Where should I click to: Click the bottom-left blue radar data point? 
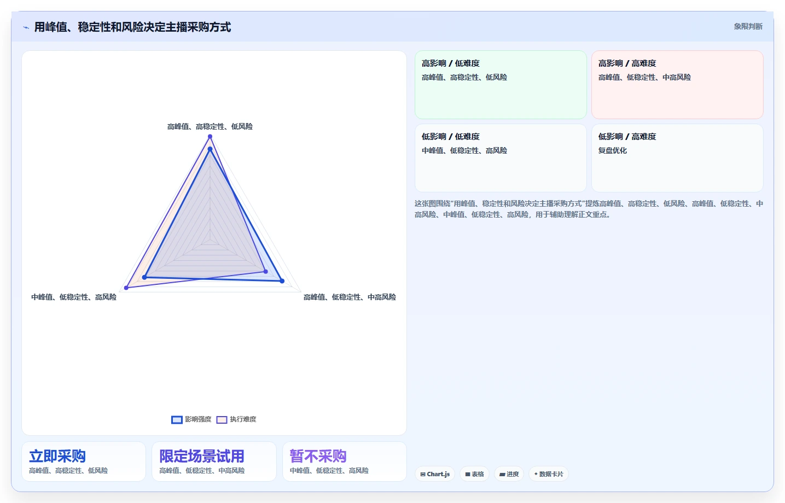click(x=144, y=278)
